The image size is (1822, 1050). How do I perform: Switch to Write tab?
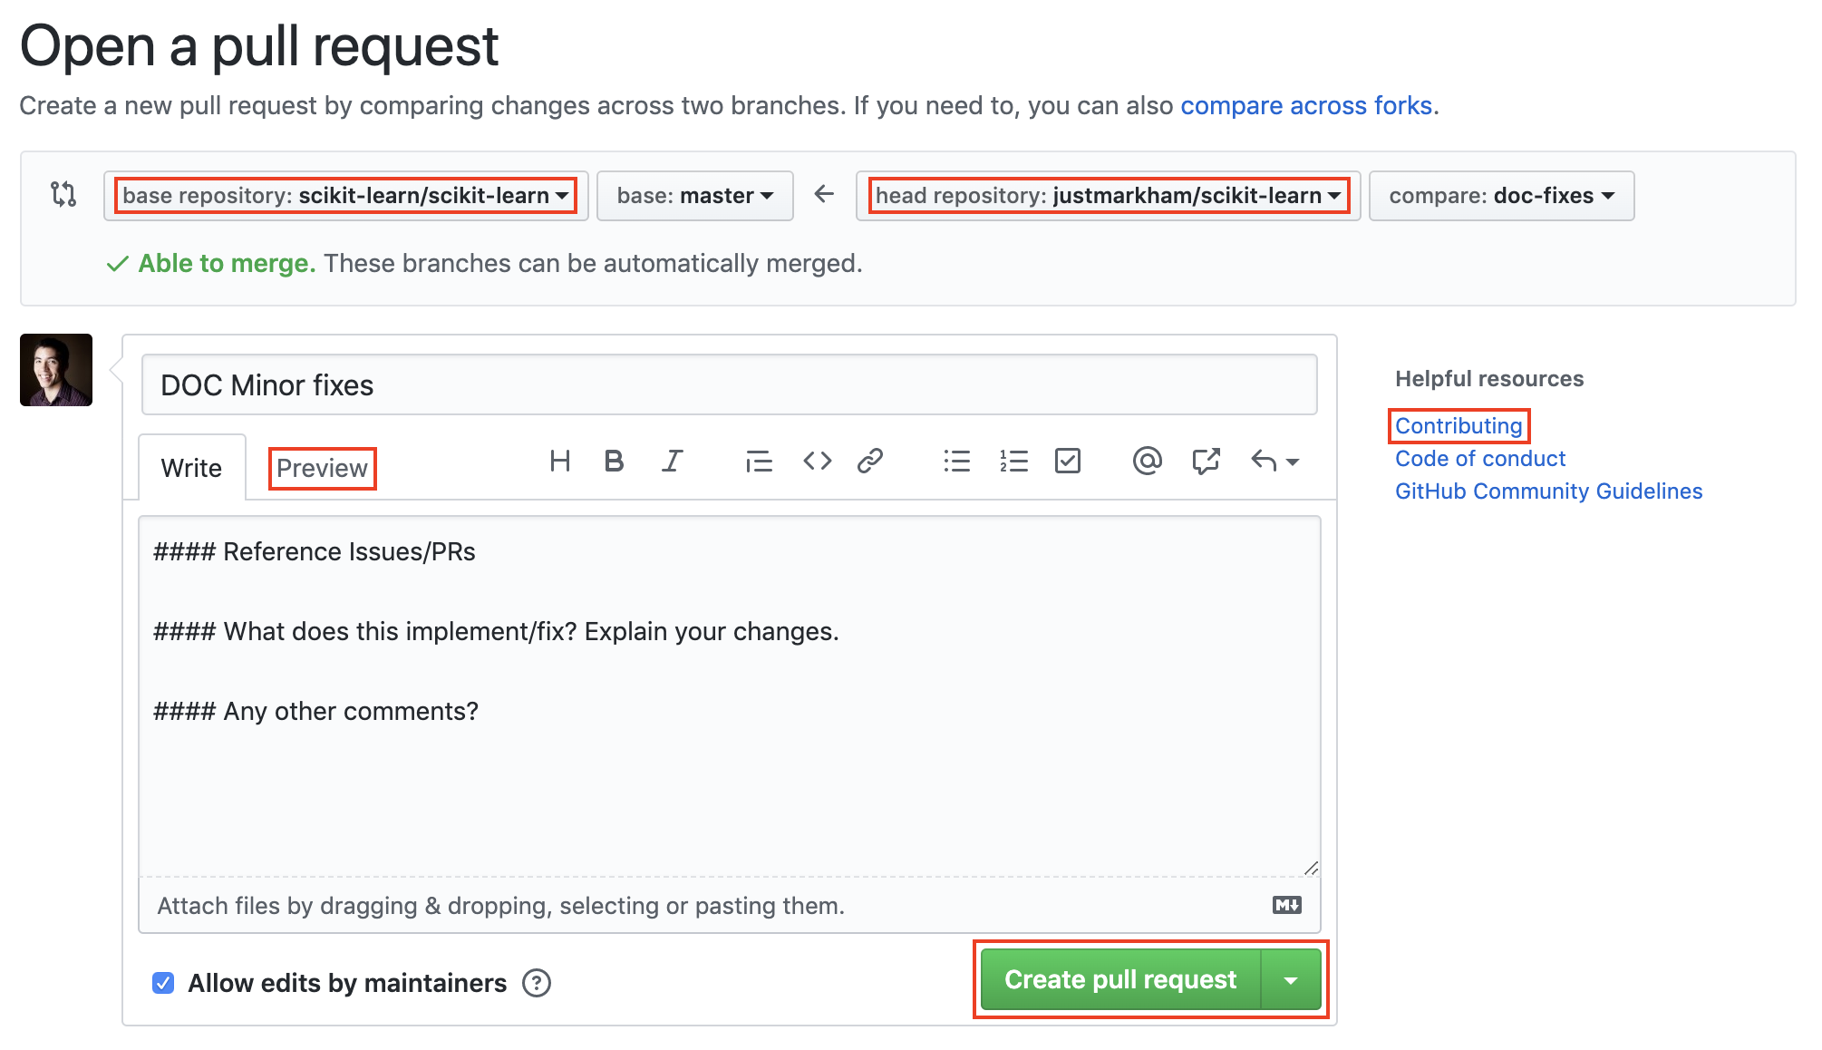click(191, 468)
